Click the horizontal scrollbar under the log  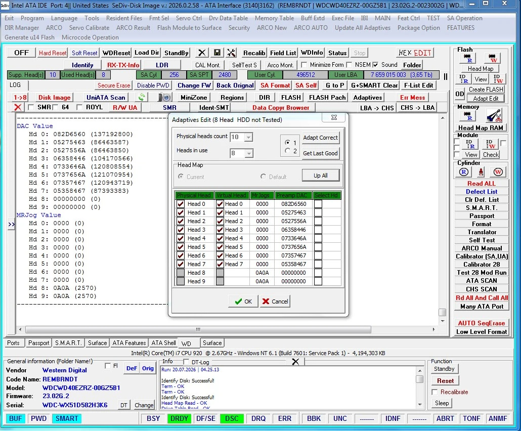[x=198, y=329]
